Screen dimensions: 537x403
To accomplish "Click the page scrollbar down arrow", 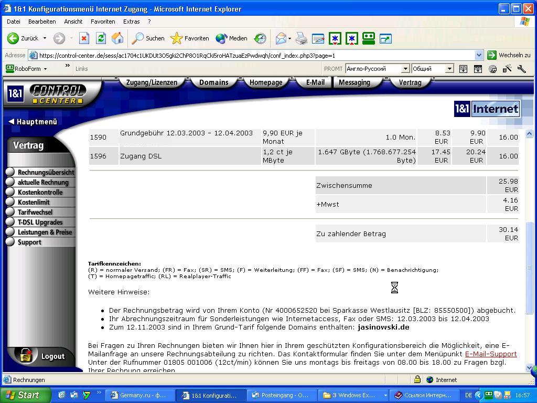I will [x=530, y=368].
